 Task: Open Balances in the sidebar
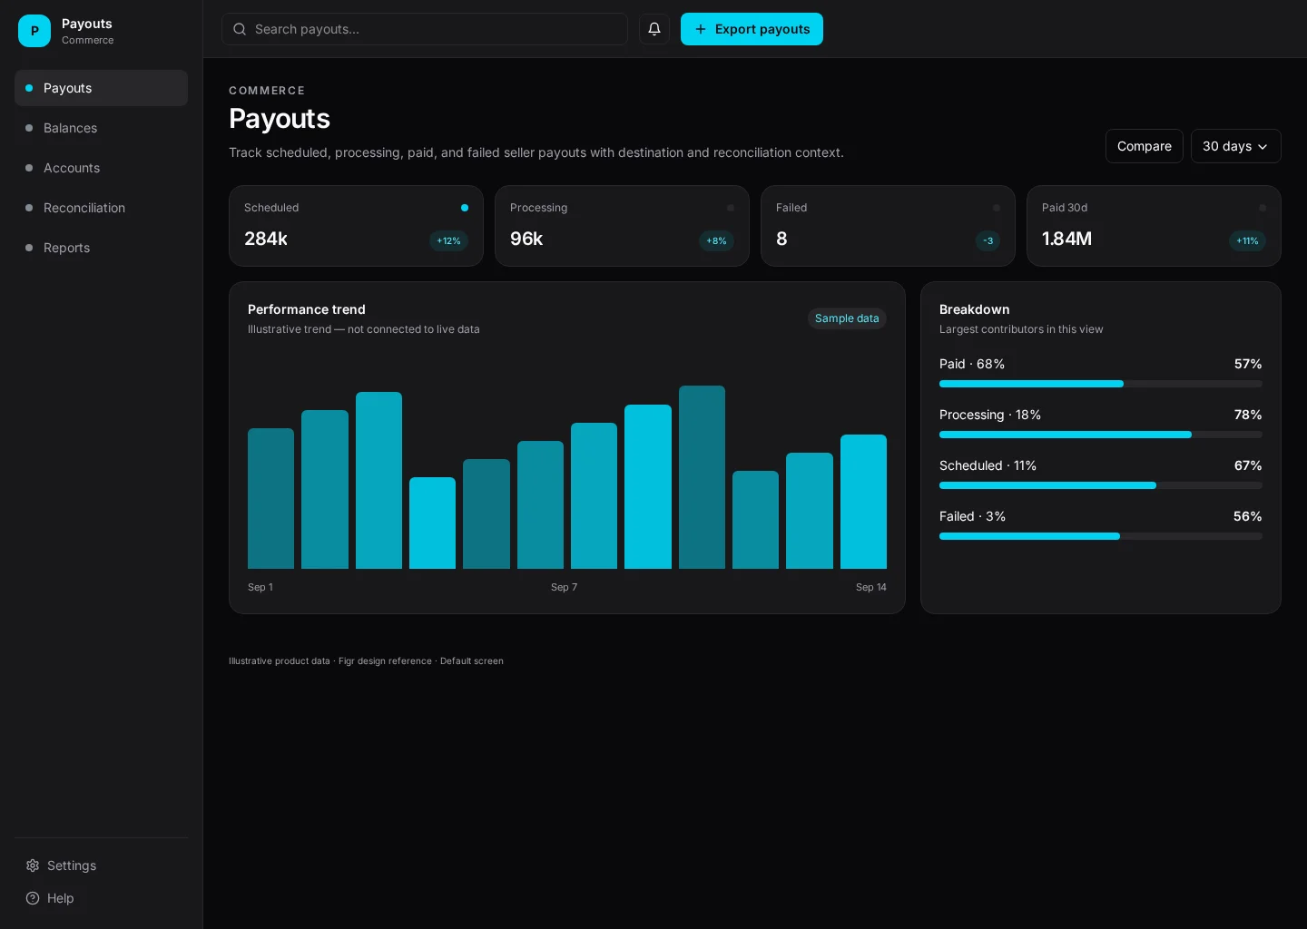[x=101, y=128]
